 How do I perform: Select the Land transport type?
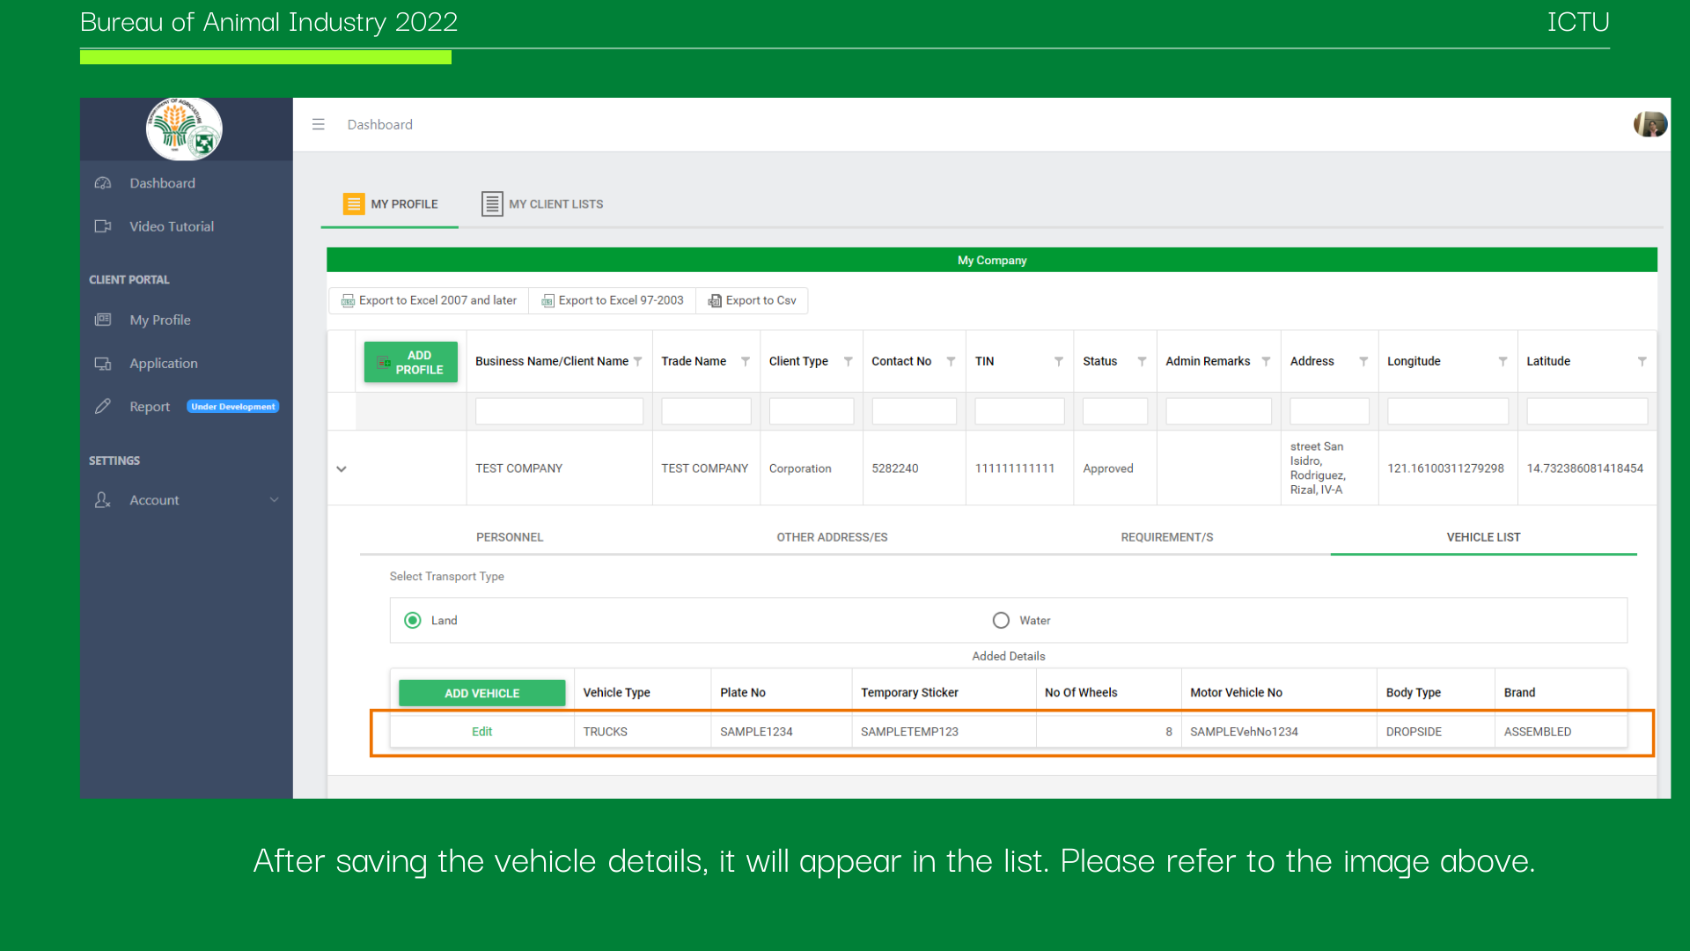(413, 621)
